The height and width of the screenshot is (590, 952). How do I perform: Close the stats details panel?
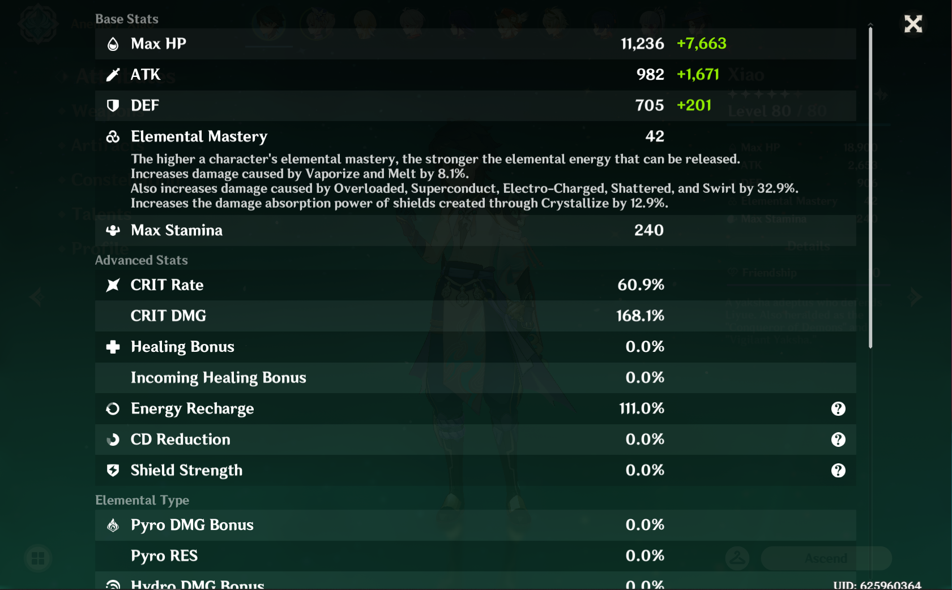click(913, 24)
